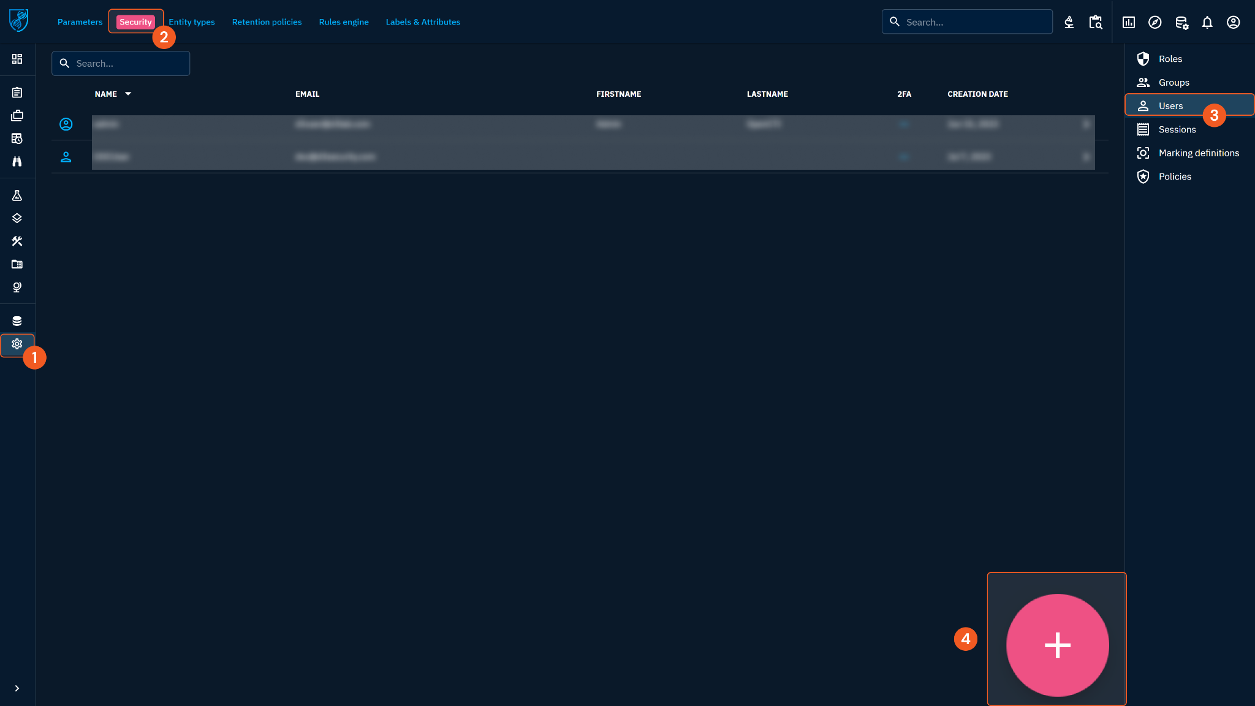Toggle sort arrow next to NAME column
The height and width of the screenshot is (706, 1255).
tap(128, 94)
